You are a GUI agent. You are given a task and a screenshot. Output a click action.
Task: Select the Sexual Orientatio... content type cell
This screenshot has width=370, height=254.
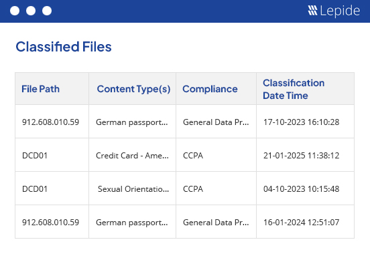click(133, 188)
